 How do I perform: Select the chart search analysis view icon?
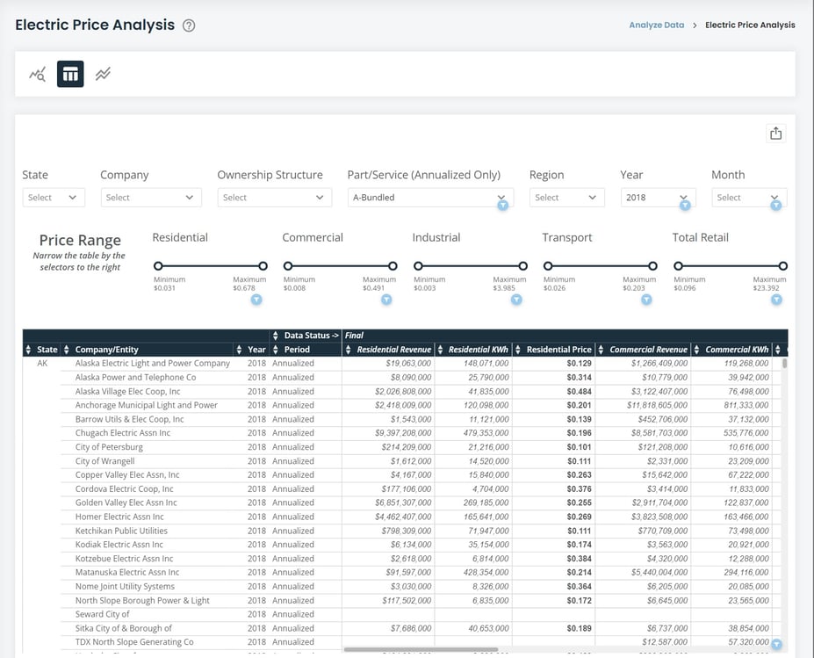38,75
